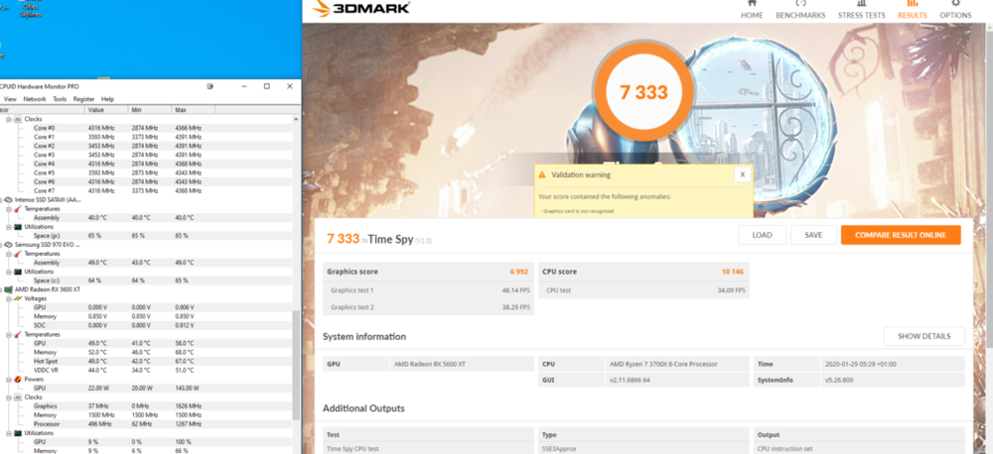Click the Graphics score 6 992 value

pyautogui.click(x=518, y=272)
